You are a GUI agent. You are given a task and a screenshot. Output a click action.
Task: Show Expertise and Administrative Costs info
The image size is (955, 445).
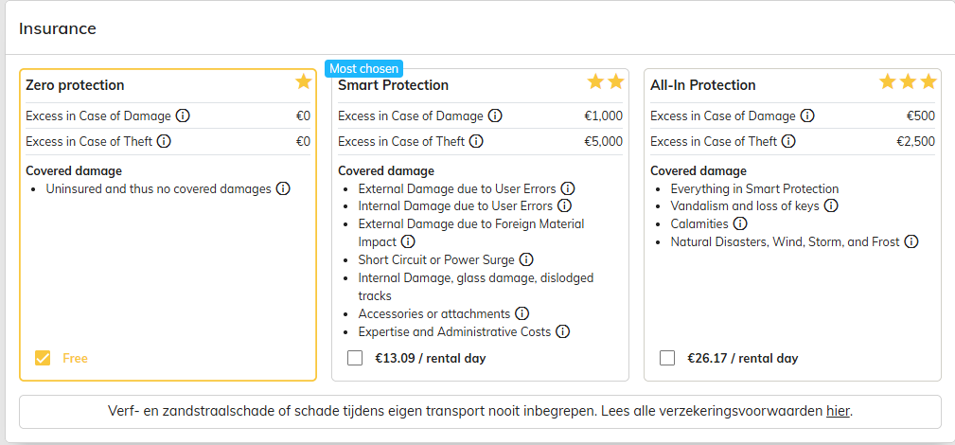(x=562, y=331)
